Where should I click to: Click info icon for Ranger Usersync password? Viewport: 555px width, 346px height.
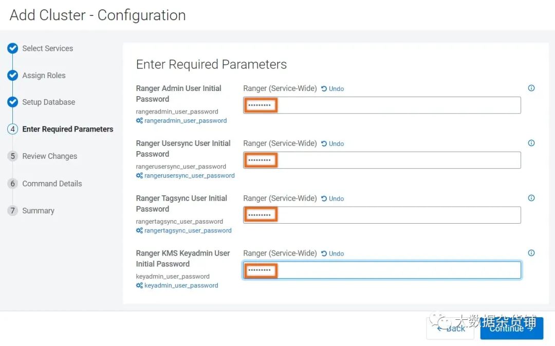pyautogui.click(x=531, y=143)
